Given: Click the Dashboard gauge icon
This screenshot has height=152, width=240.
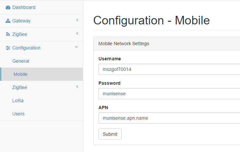Looking at the screenshot, I should pyautogui.click(x=8, y=7).
